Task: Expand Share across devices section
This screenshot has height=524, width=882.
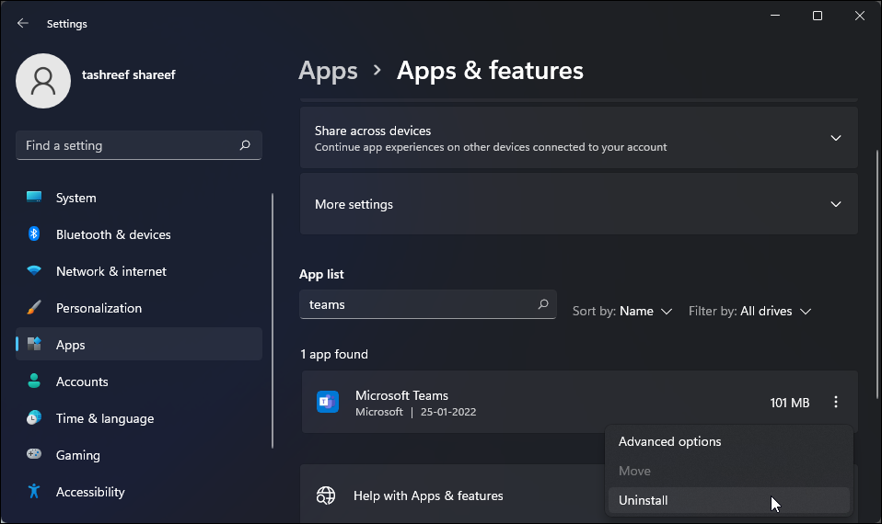Action: pyautogui.click(x=836, y=138)
